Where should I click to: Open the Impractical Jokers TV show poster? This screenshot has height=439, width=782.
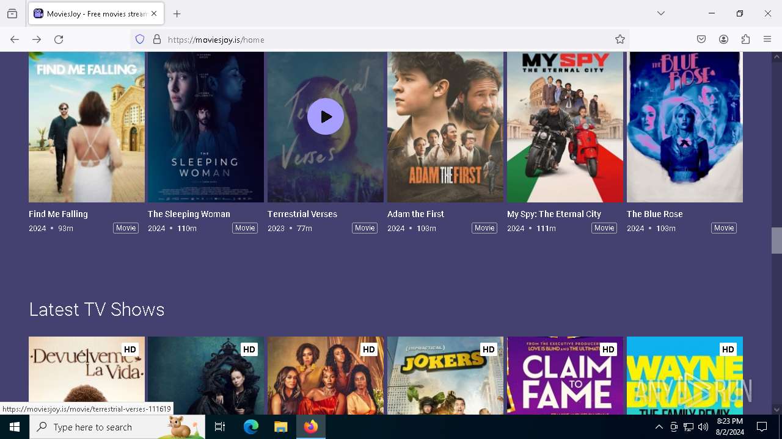tap(445, 376)
